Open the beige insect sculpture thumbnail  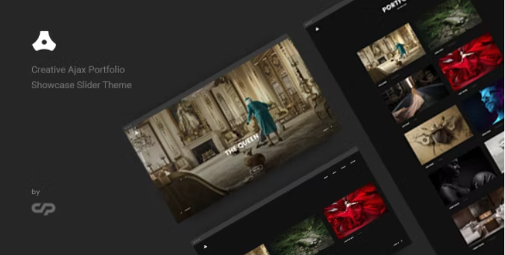439,135
